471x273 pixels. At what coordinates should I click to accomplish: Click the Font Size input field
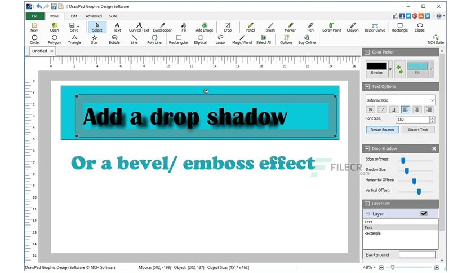pyautogui.click(x=412, y=120)
